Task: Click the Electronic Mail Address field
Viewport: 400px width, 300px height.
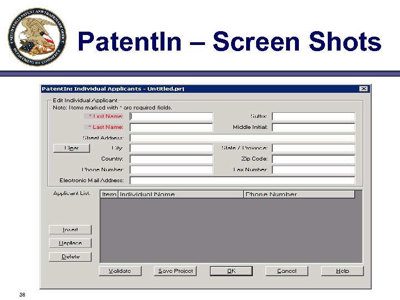Action: 242,181
